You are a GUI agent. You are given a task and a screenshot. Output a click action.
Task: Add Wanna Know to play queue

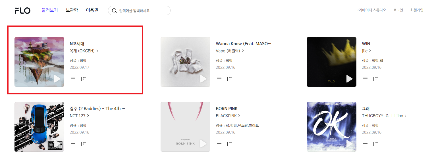(x=219, y=79)
